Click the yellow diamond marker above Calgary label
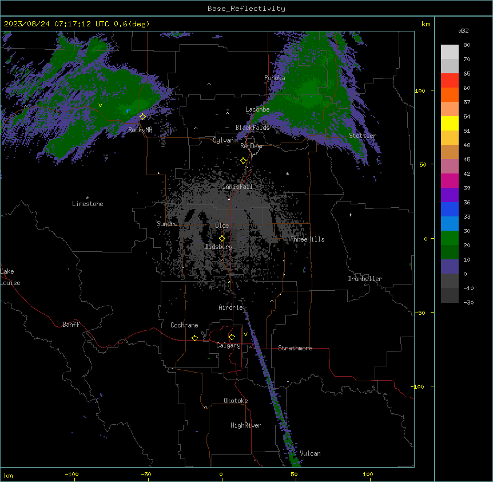This screenshot has width=493, height=482. [x=232, y=337]
